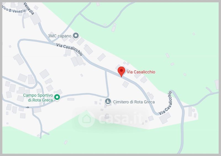
Task: Click the connector road joining Via Casalicchio to the cemetery
Action: (x=107, y=84)
